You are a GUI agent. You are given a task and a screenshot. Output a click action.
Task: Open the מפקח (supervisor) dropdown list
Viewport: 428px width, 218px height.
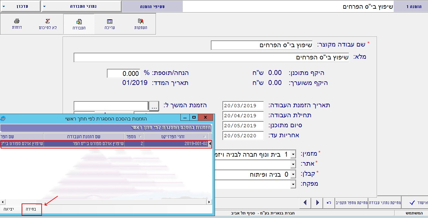pos(293,184)
